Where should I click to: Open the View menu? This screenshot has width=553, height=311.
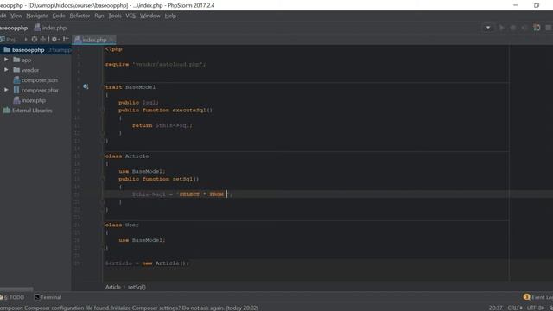16,16
